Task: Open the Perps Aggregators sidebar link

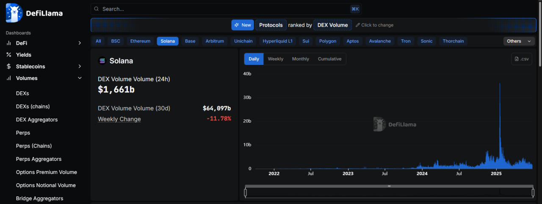Action: pyautogui.click(x=39, y=159)
